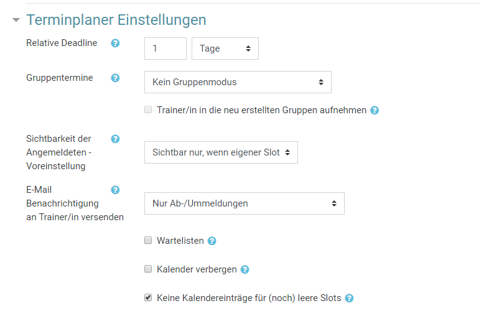Show help for E-Mail Benachrichtigung
This screenshot has width=489, height=316.
(115, 190)
